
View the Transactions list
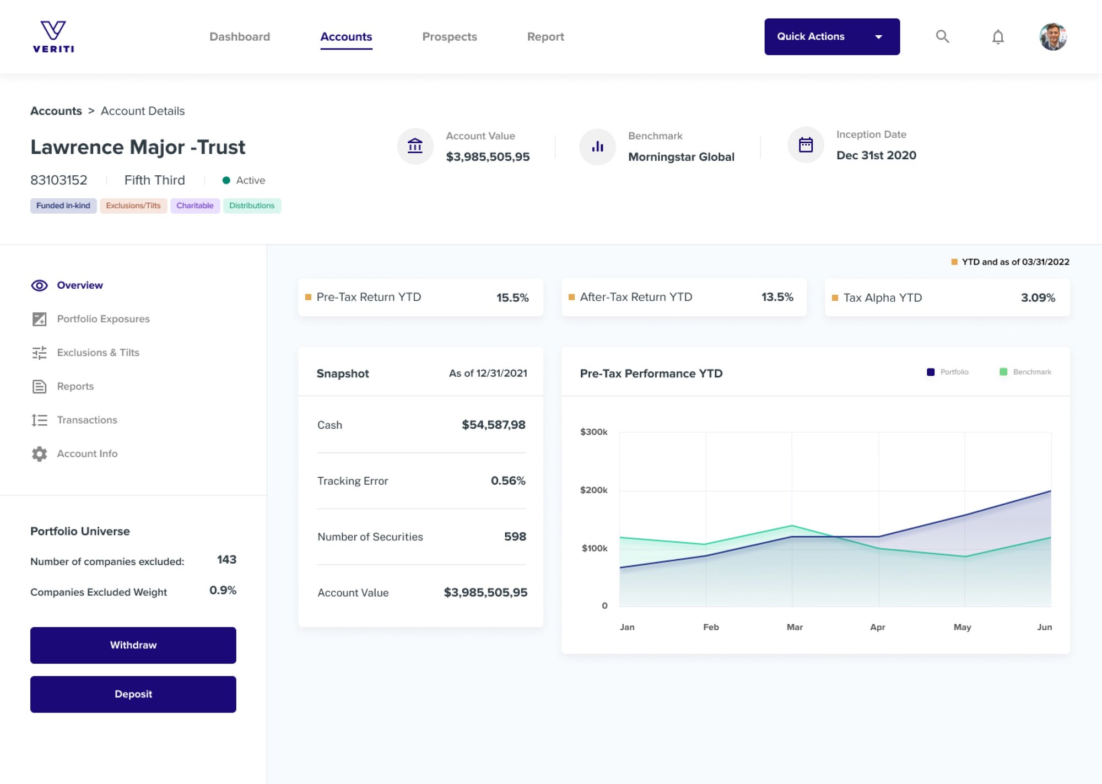tap(87, 420)
